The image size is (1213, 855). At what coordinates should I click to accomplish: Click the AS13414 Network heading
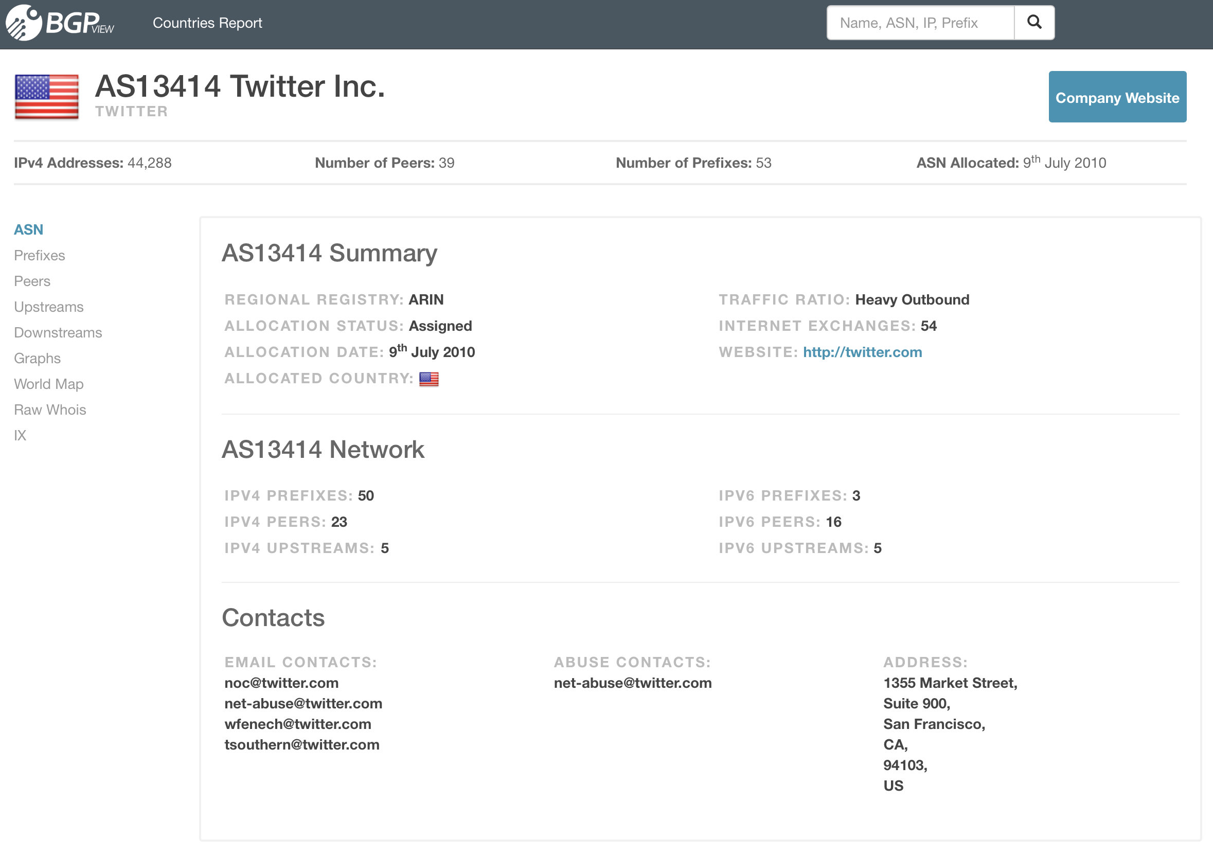tap(323, 450)
